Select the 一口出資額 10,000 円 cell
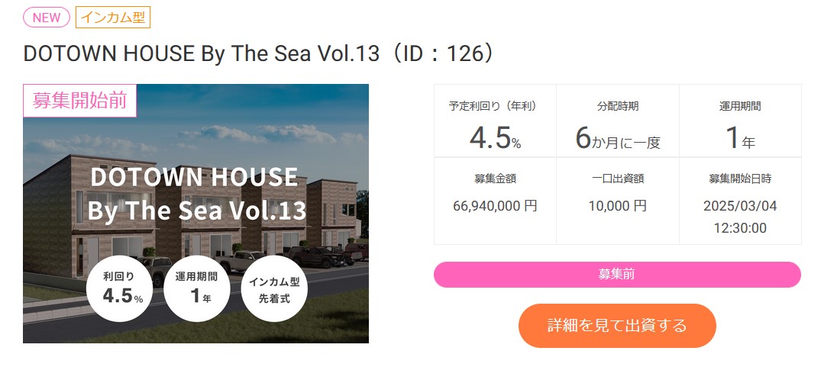The width and height of the screenshot is (837, 367). click(x=618, y=201)
